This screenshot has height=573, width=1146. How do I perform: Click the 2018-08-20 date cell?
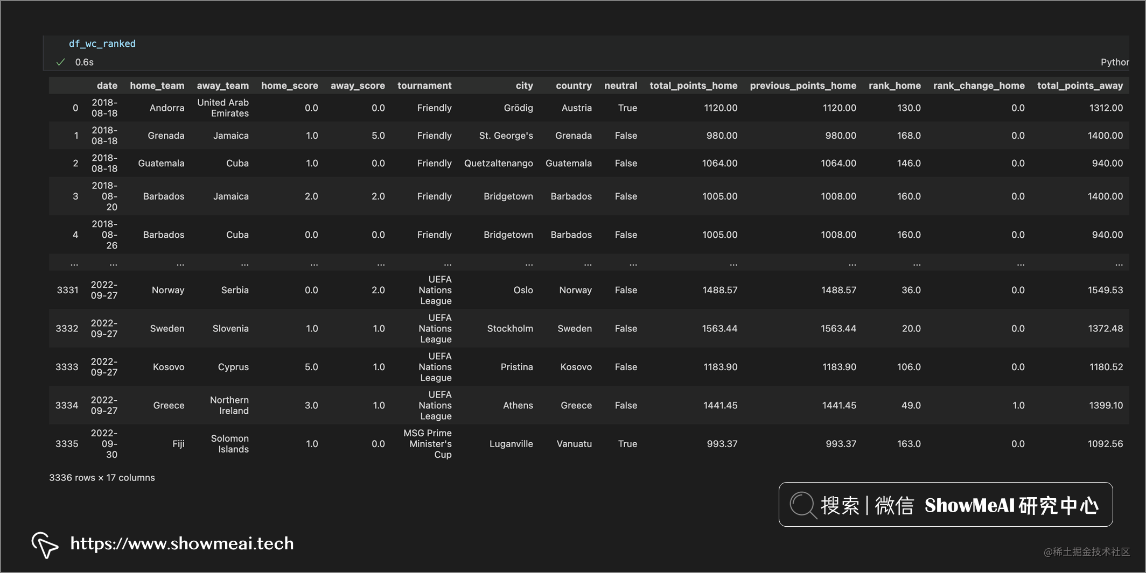coord(104,196)
